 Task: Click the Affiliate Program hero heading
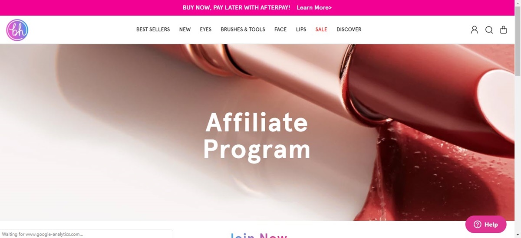(257, 136)
